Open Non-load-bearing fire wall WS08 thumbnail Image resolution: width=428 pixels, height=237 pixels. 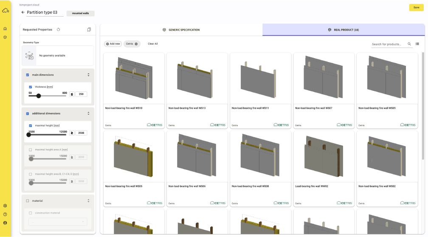[x=260, y=156]
